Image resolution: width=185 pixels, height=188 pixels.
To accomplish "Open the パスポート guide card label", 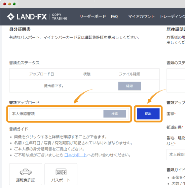I will (x=61, y=180).
